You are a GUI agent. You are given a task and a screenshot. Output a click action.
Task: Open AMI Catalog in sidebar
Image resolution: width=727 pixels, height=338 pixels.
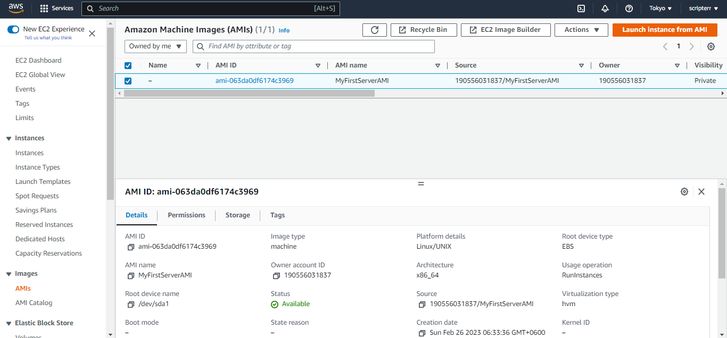click(x=34, y=303)
